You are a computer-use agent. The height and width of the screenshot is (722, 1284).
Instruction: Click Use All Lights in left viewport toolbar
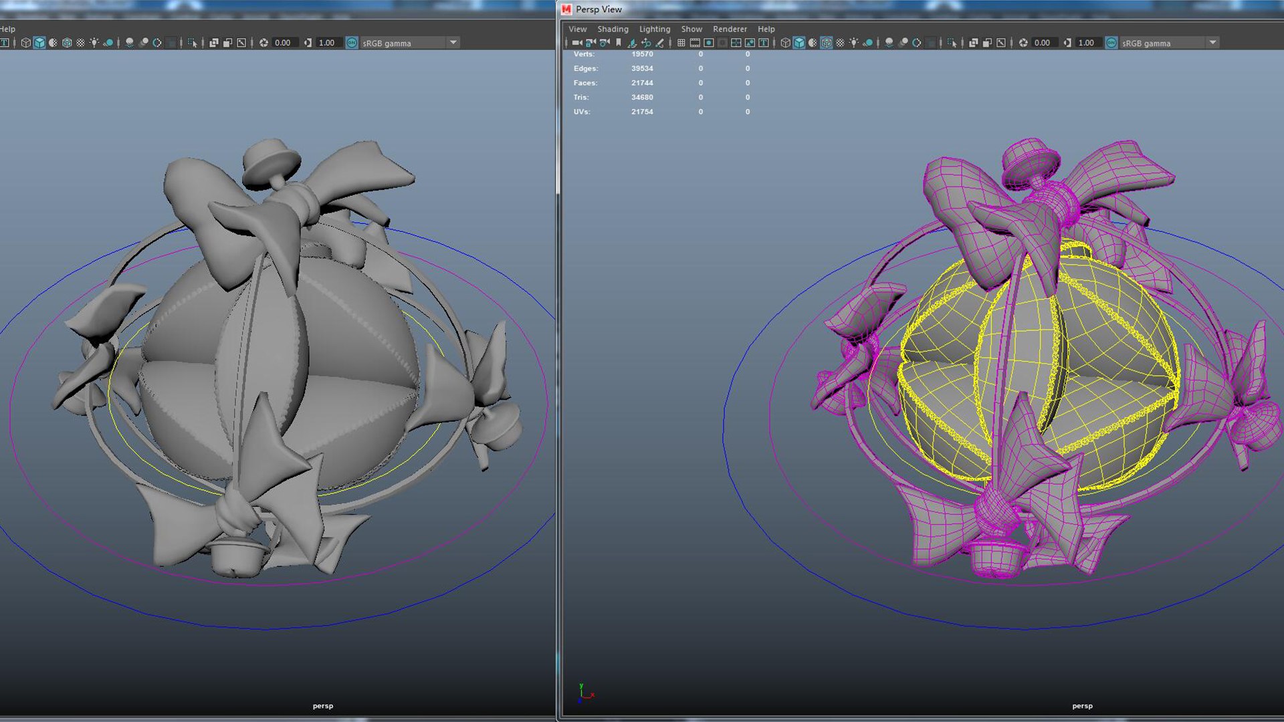click(x=94, y=43)
